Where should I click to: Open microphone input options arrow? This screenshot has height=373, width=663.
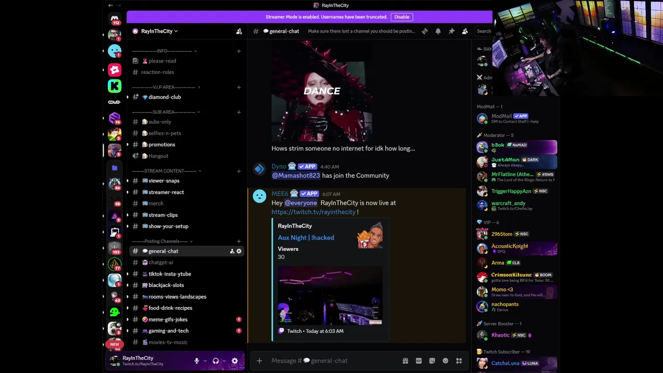coord(205,361)
